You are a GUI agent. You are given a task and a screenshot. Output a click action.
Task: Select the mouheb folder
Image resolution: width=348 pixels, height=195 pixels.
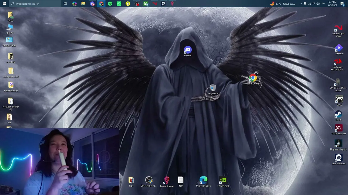(x=11, y=58)
